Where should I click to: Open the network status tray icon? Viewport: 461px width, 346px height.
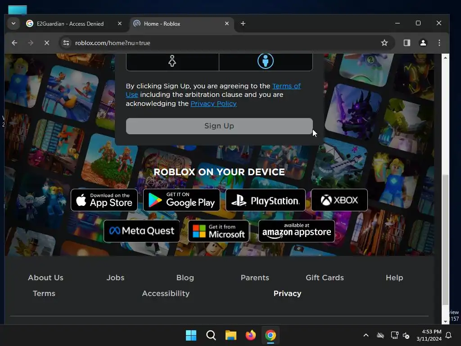coord(394,335)
